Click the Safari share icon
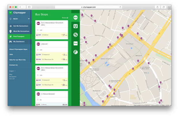 (158, 7)
